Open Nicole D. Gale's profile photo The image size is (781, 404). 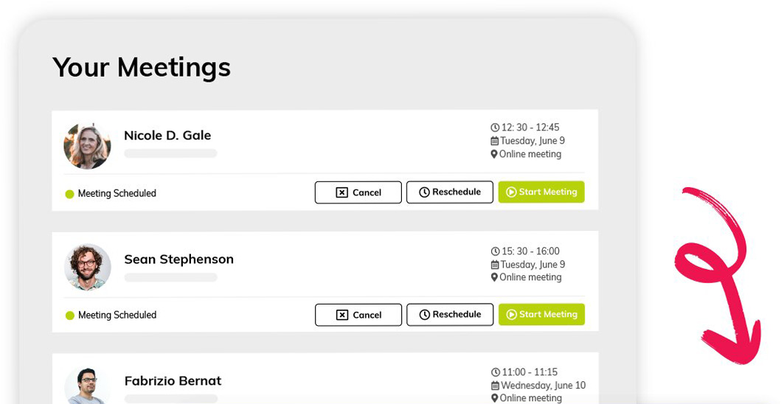point(88,145)
